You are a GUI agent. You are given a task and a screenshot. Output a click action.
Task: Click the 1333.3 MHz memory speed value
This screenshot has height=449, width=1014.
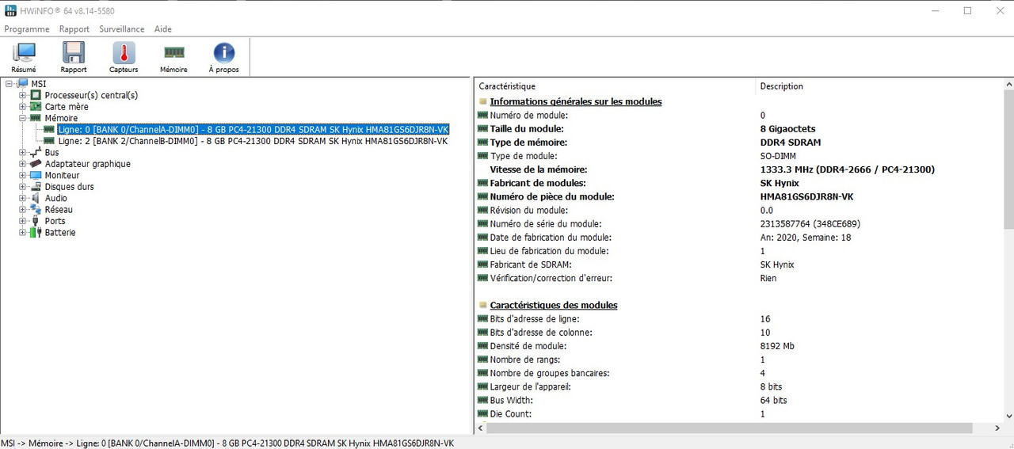[x=848, y=169]
